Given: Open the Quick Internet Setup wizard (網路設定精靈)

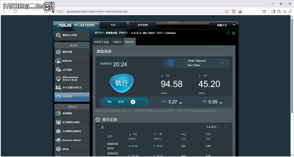Looking at the screenshot, I should pyautogui.click(x=72, y=35).
